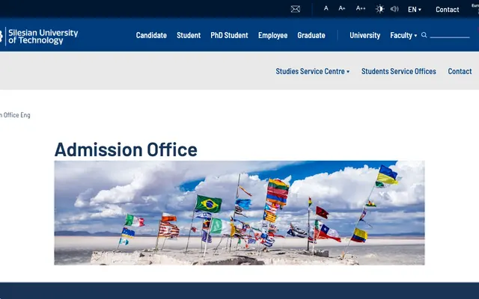The height and width of the screenshot is (299, 479).
Task: Open the envelope mail icon
Action: [x=295, y=9]
